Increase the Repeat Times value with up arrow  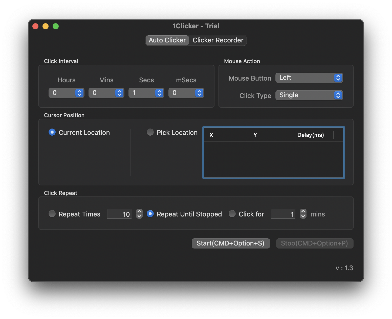139,211
